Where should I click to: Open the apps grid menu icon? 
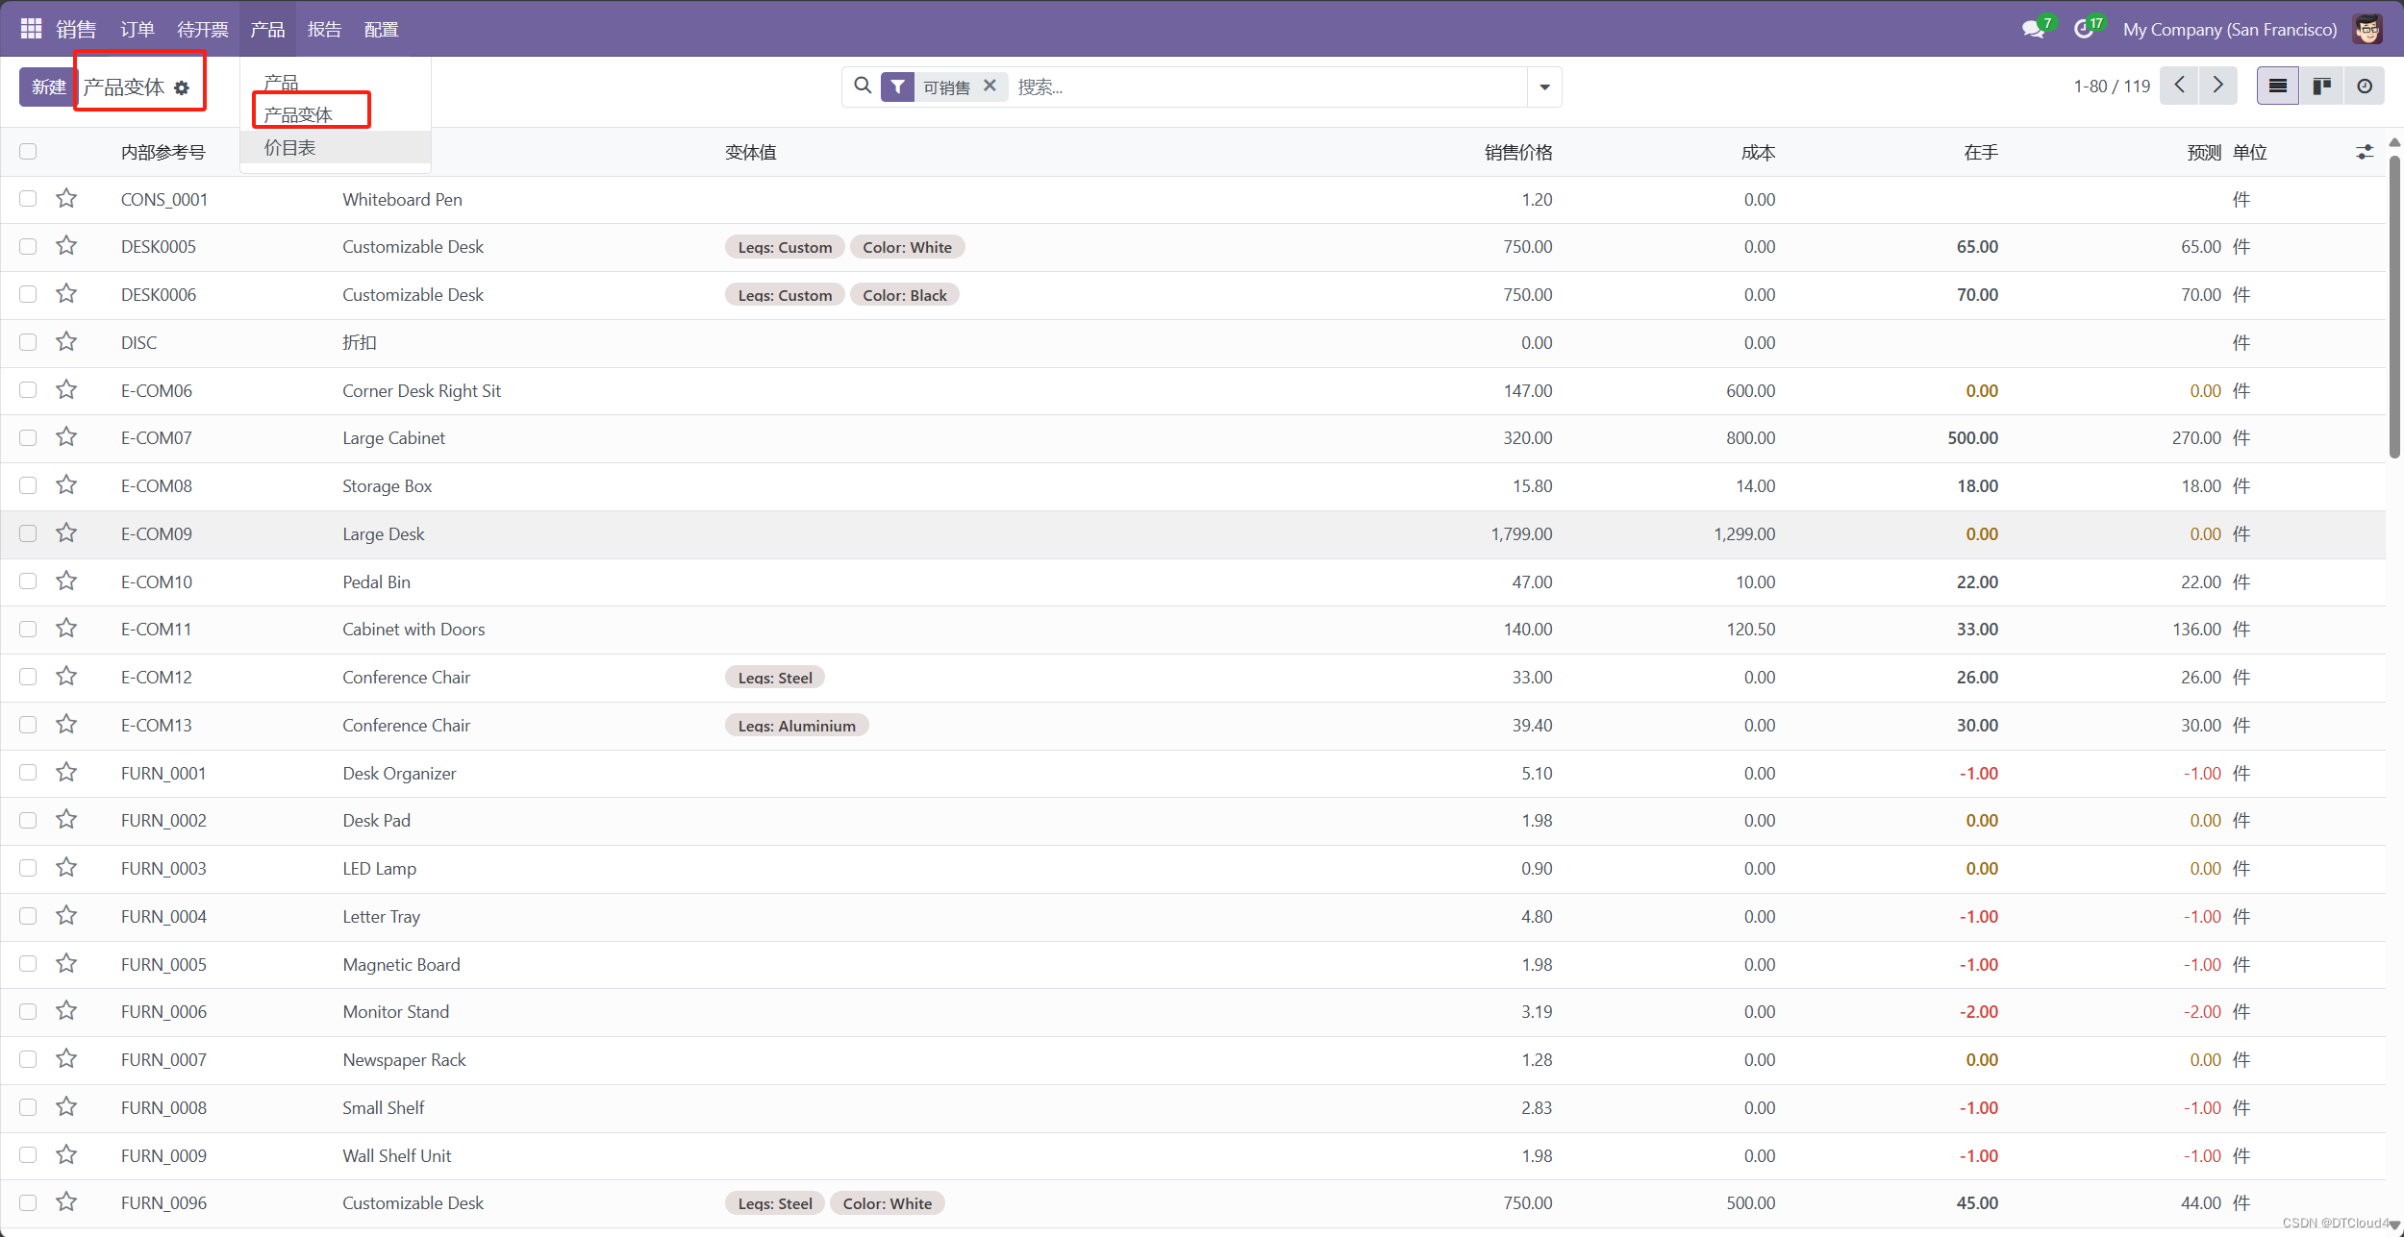(x=31, y=29)
